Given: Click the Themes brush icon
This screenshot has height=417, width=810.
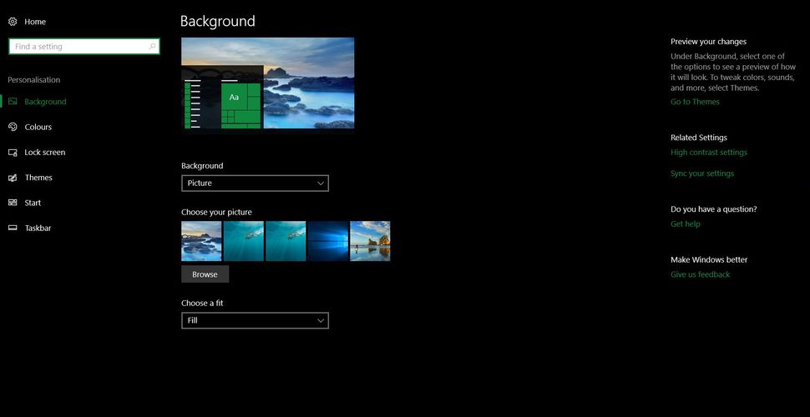Looking at the screenshot, I should tap(13, 178).
